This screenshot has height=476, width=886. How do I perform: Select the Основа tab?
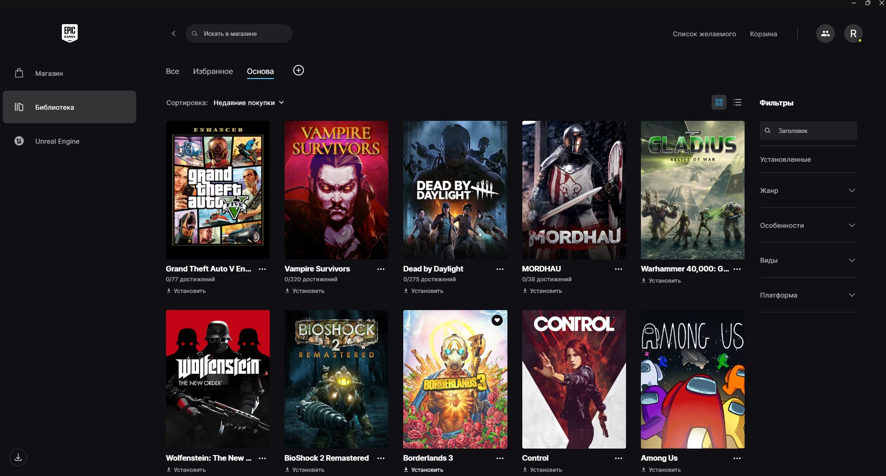coord(260,71)
